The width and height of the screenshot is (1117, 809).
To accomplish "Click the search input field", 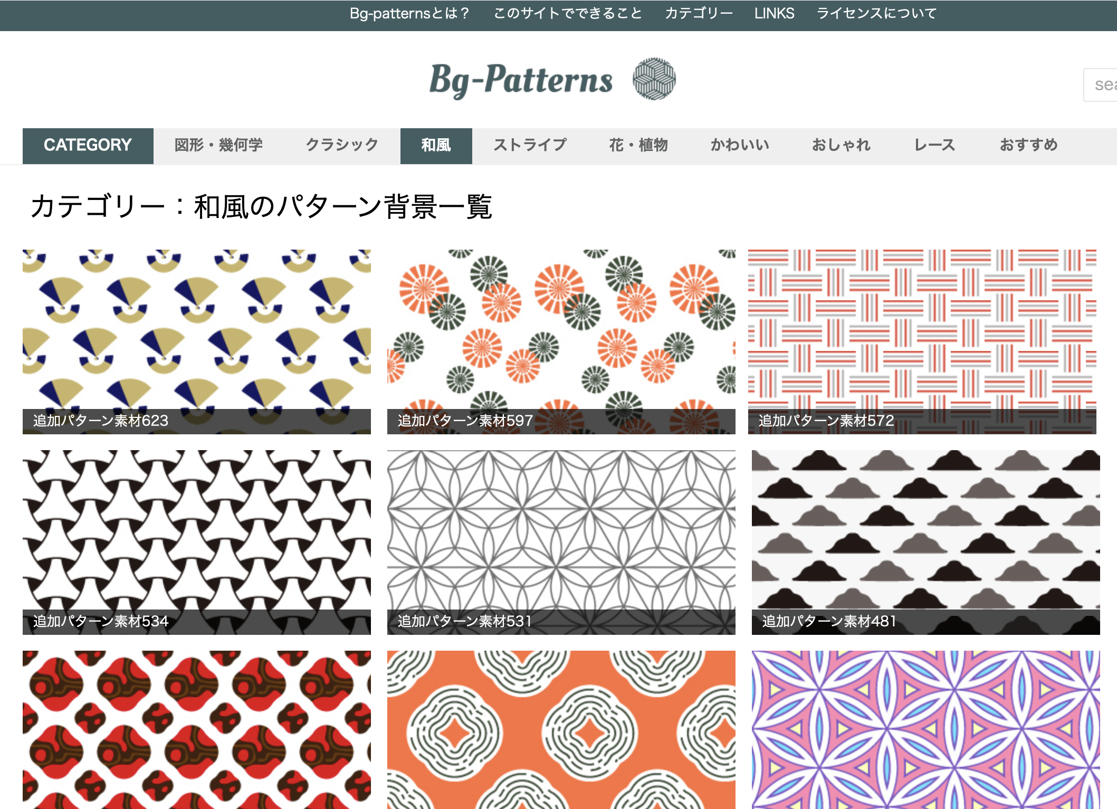I will pos(1101,85).
